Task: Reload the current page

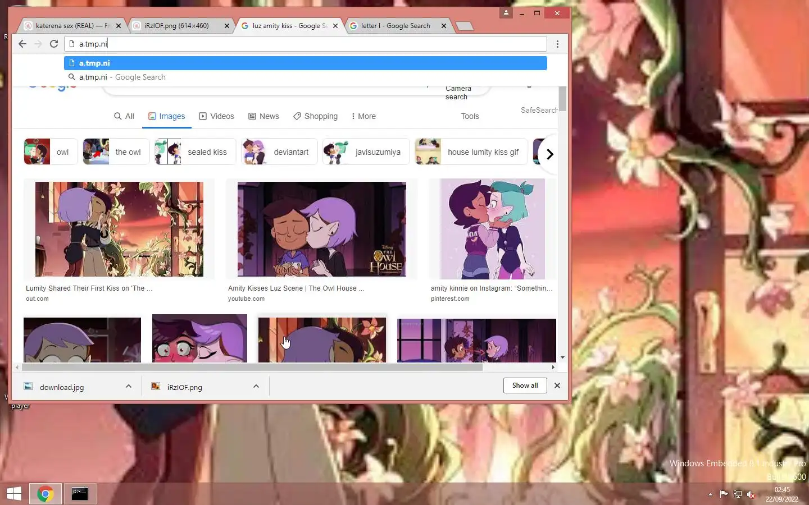Action: tap(54, 44)
